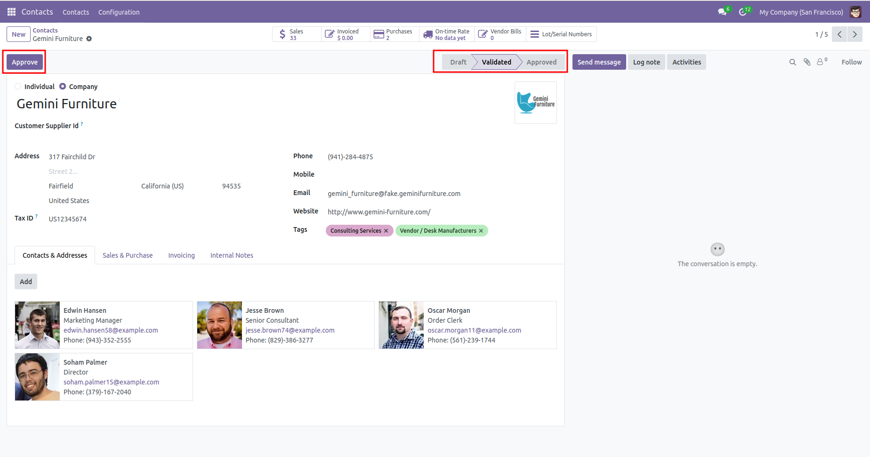Open jesse.brown74@example.com email link
This screenshot has width=870, height=457.
(x=290, y=330)
